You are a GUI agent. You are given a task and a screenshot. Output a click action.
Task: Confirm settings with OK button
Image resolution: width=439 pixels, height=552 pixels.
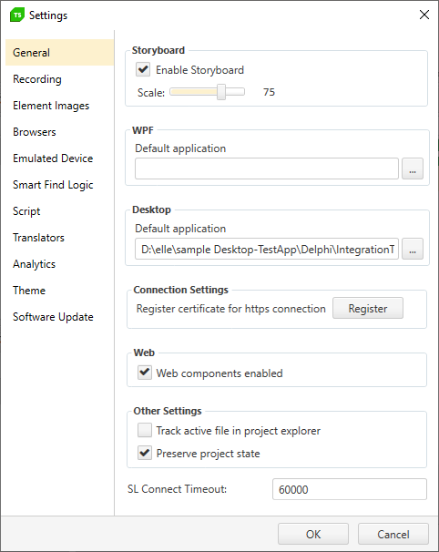pyautogui.click(x=313, y=534)
